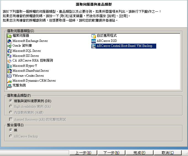Choose Microsoft SharePoint Server label
Viewport: 188px width, 156px height.
[31, 71]
